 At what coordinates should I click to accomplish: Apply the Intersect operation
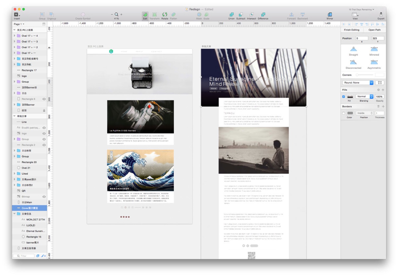click(251, 15)
